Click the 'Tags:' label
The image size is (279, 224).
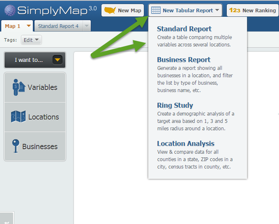[x=11, y=40]
